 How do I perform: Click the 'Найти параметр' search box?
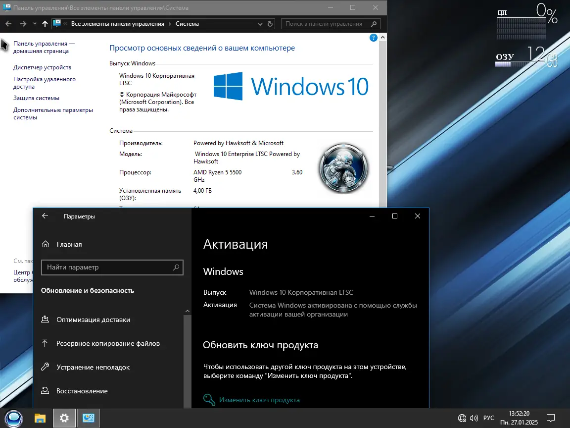[x=112, y=267]
